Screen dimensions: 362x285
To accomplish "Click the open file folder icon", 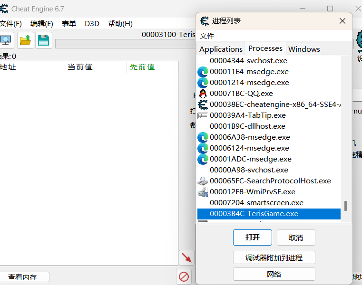I will click(x=26, y=40).
